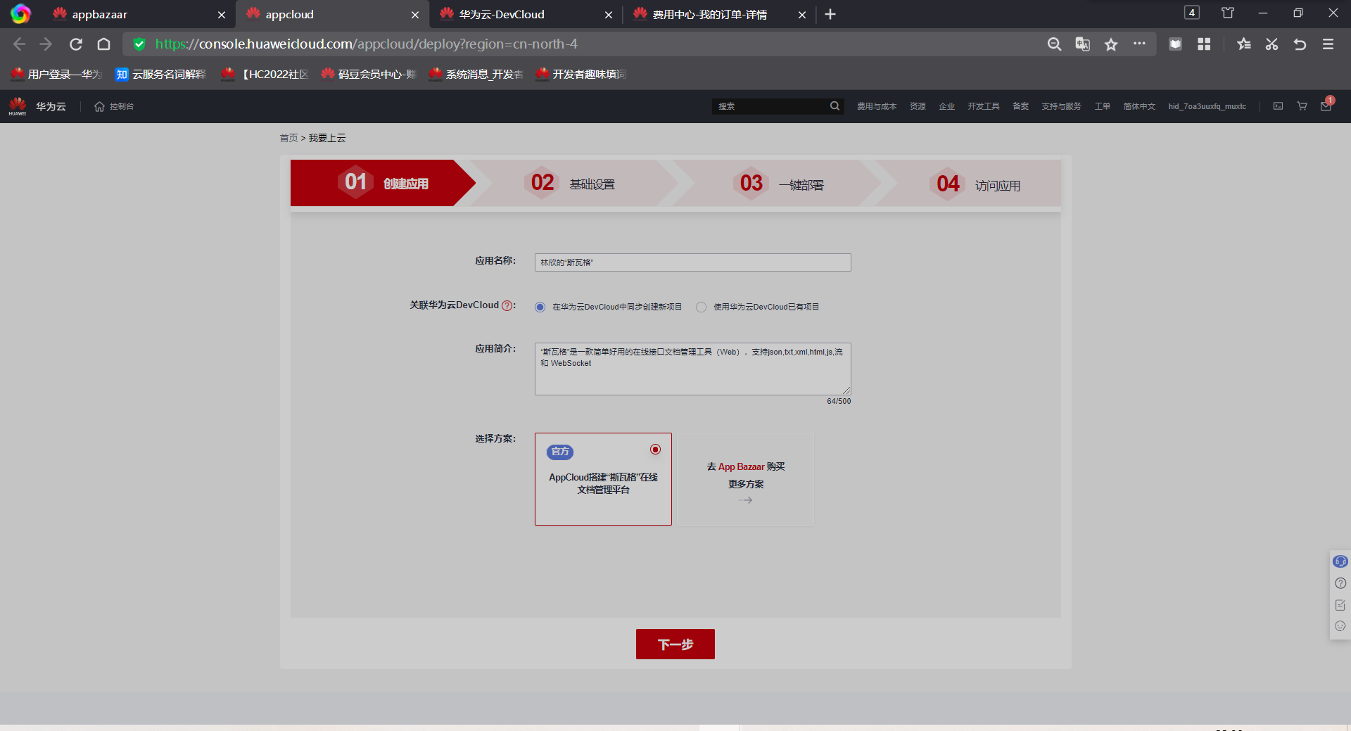Screen dimensions: 1351x731
Task: Go to 控制台 console link
Action: (x=114, y=106)
